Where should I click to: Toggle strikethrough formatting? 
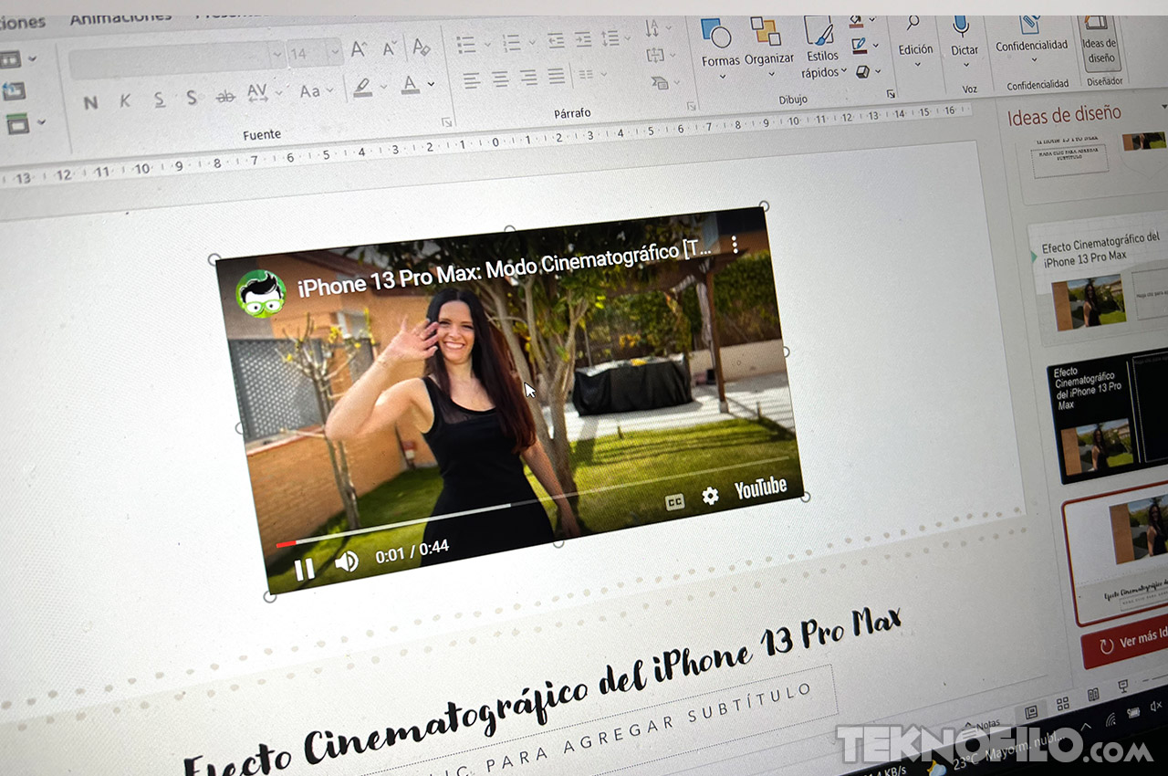[x=224, y=96]
